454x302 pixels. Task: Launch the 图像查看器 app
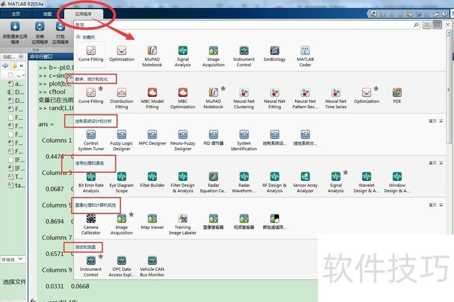point(213,222)
